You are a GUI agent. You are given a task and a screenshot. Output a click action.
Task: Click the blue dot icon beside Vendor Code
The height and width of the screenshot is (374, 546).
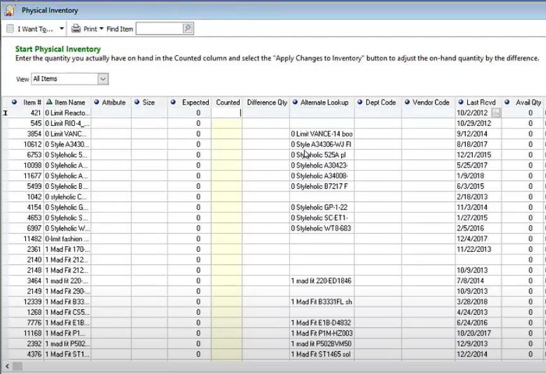(407, 102)
